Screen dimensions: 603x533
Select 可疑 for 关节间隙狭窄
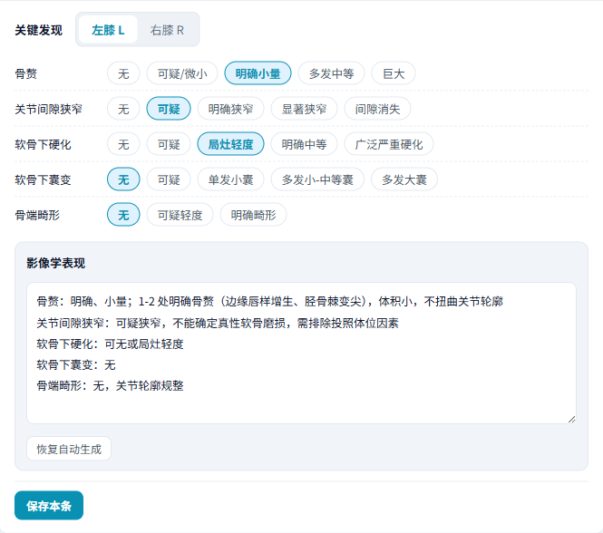point(169,109)
